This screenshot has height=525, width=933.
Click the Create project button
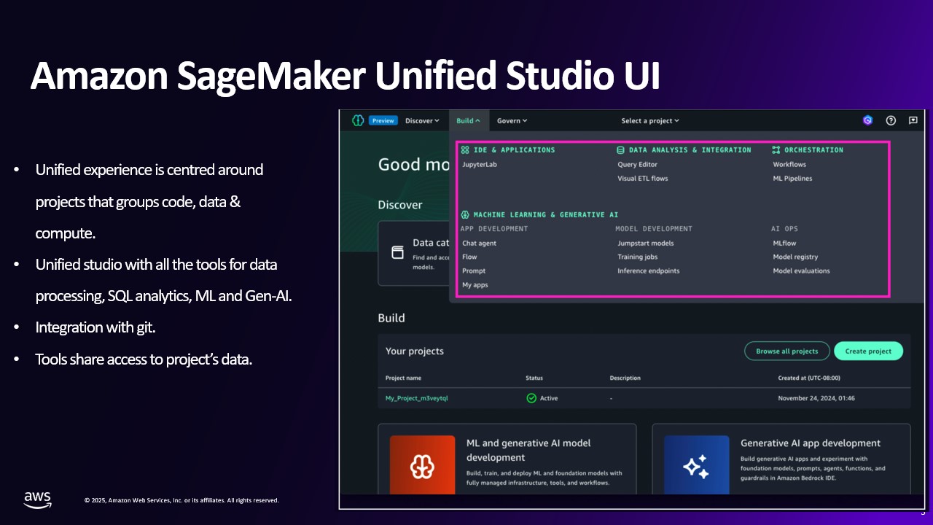868,351
